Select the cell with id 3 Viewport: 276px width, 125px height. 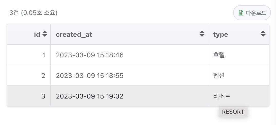[x=29, y=96]
